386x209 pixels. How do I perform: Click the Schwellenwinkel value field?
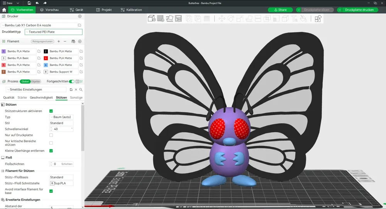(x=61, y=129)
